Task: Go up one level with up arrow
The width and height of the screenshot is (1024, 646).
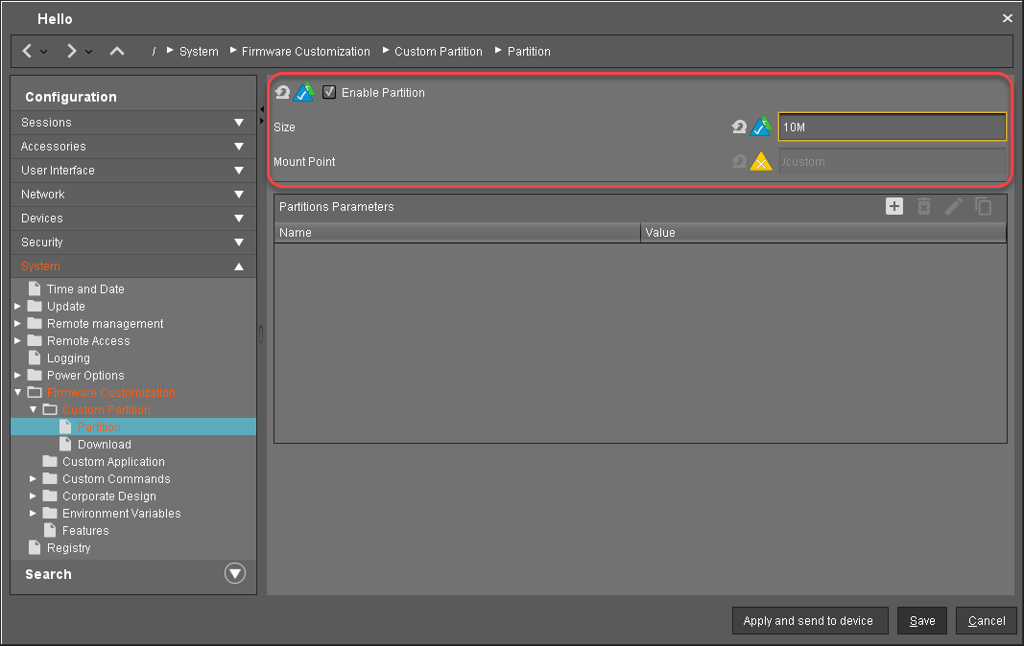Action: click(117, 51)
